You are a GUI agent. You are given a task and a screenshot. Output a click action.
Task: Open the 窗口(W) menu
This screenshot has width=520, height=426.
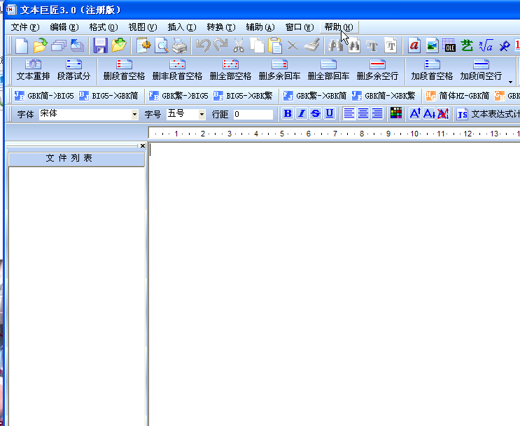[x=300, y=27]
